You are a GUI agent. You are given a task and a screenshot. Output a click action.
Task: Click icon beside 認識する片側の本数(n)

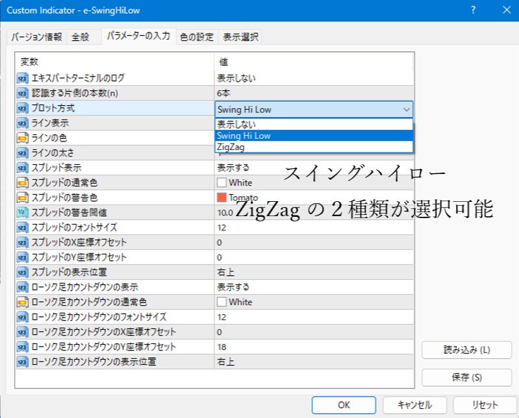click(x=22, y=93)
